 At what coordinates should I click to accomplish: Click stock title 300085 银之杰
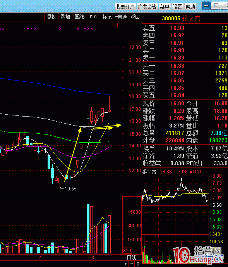click(181, 18)
